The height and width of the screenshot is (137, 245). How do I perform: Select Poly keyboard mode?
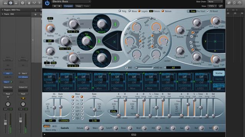[x=120, y=11]
